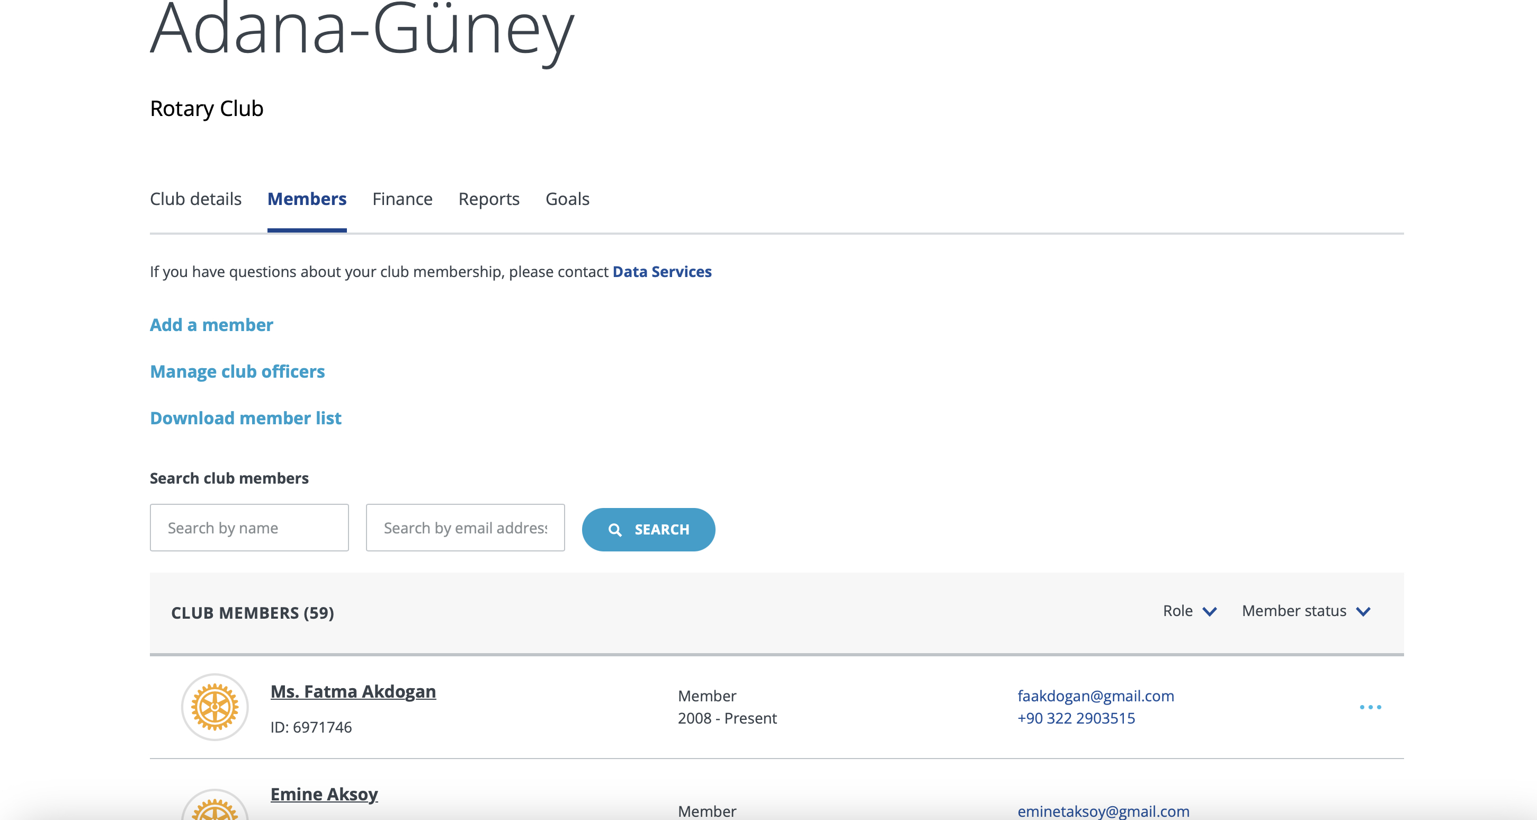Viewport: 1537px width, 820px height.
Task: Click Download member list link
Action: point(245,418)
